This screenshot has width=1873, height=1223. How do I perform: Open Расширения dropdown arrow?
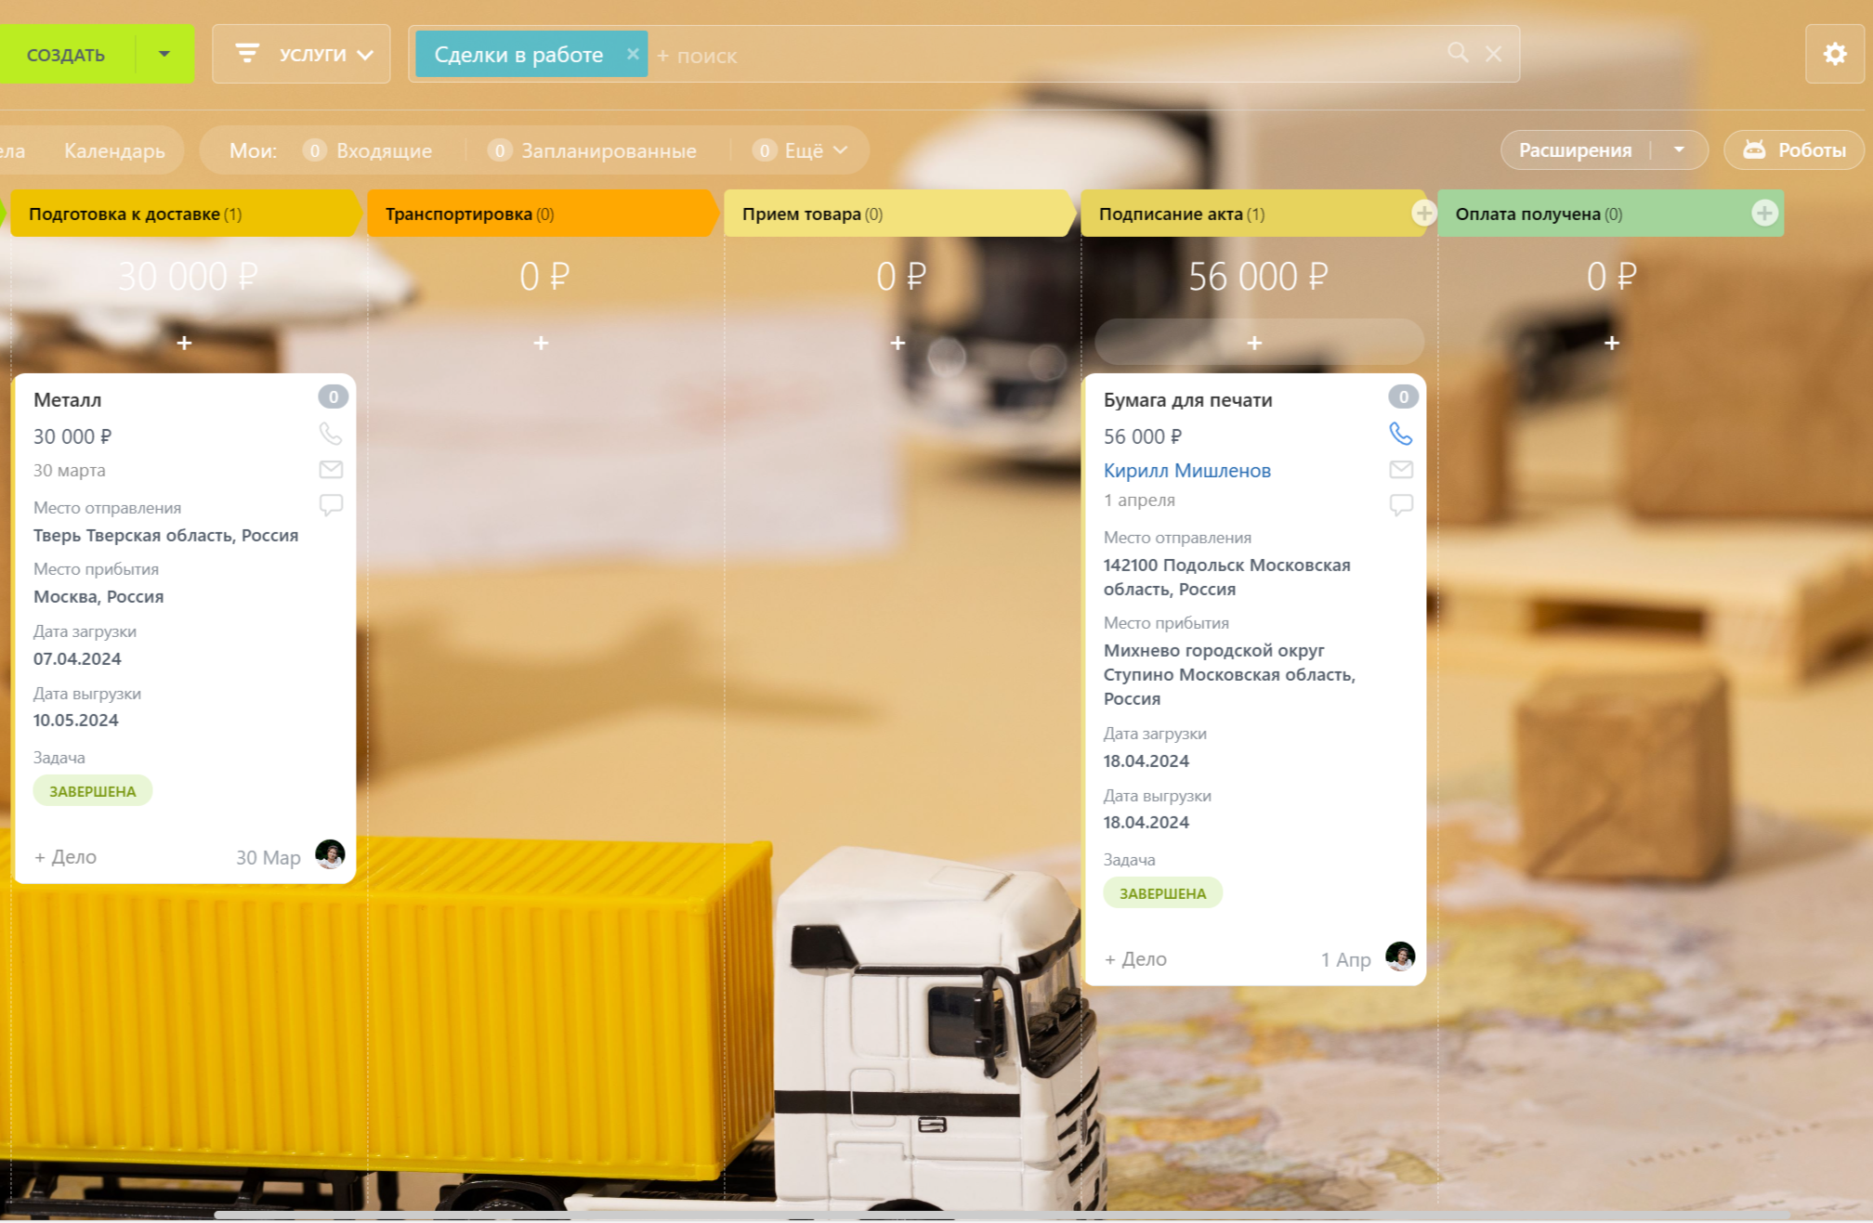tap(1679, 150)
